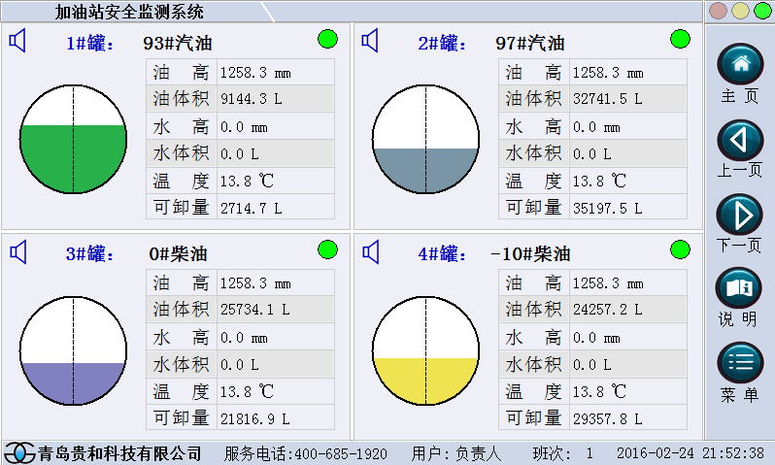Image resolution: width=775 pixels, height=465 pixels.
Task: Toggle the speaker icon for tank 4#罐
Action: [x=370, y=252]
